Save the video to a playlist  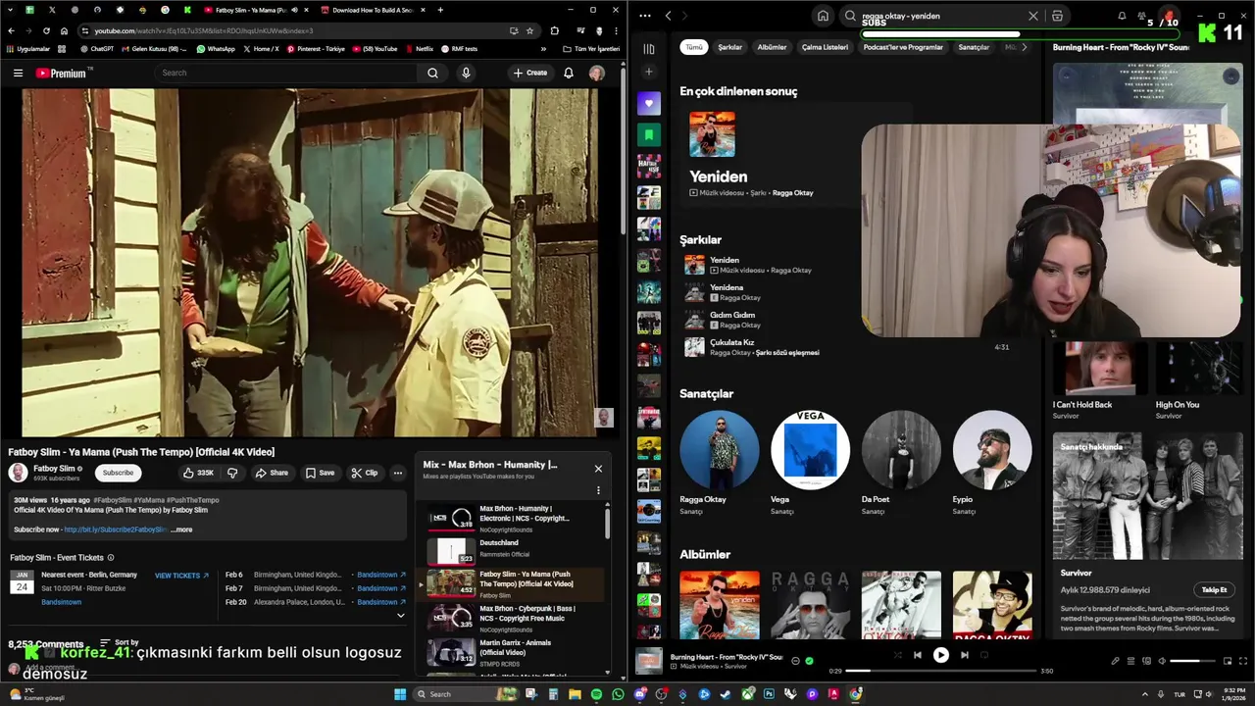tap(320, 473)
